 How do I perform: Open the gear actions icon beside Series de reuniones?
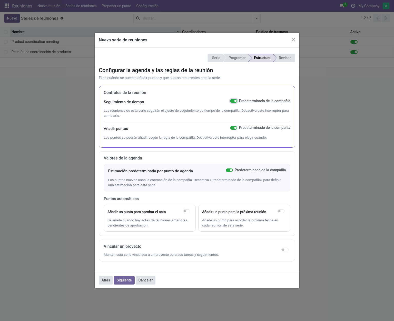(62, 18)
